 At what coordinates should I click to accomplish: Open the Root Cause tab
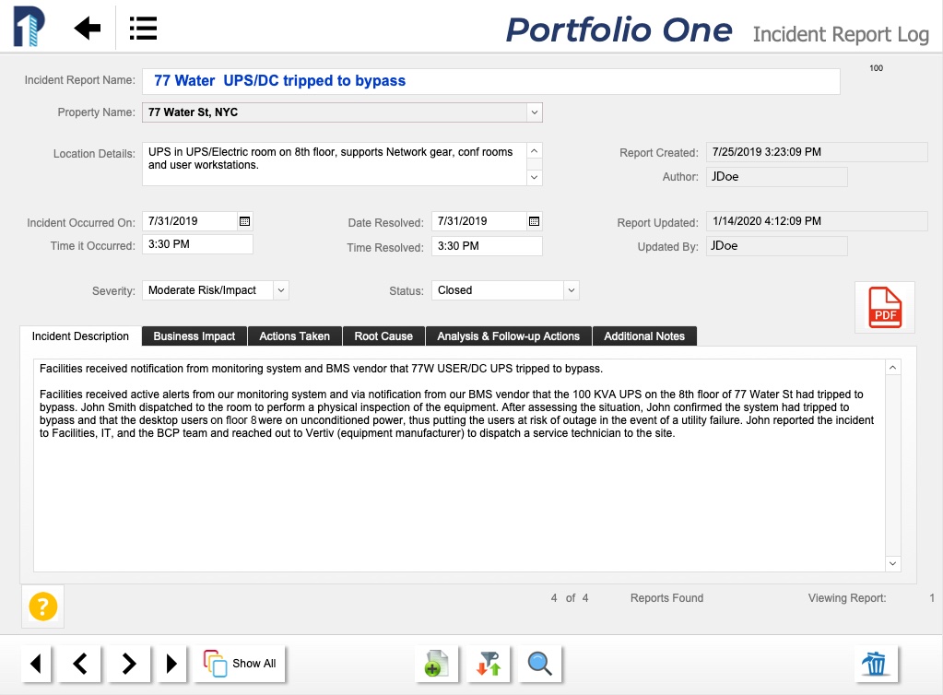pos(383,336)
